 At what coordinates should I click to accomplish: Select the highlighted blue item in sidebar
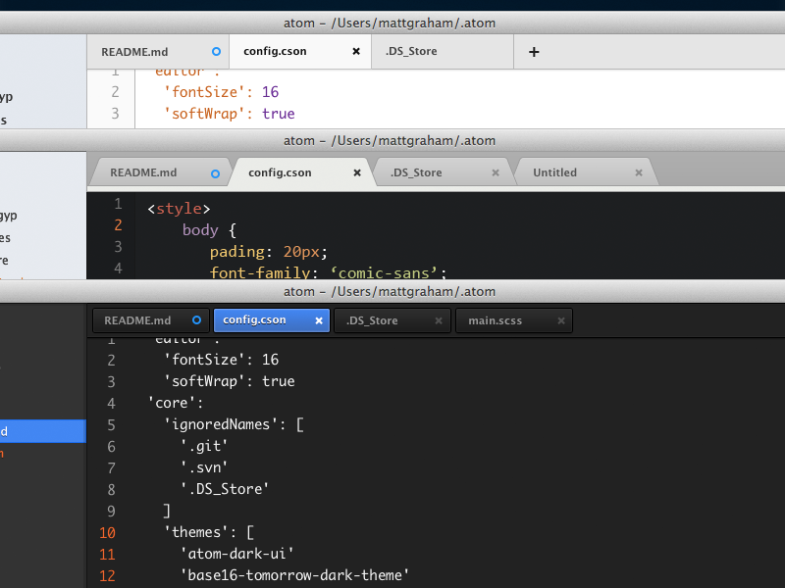coord(42,431)
